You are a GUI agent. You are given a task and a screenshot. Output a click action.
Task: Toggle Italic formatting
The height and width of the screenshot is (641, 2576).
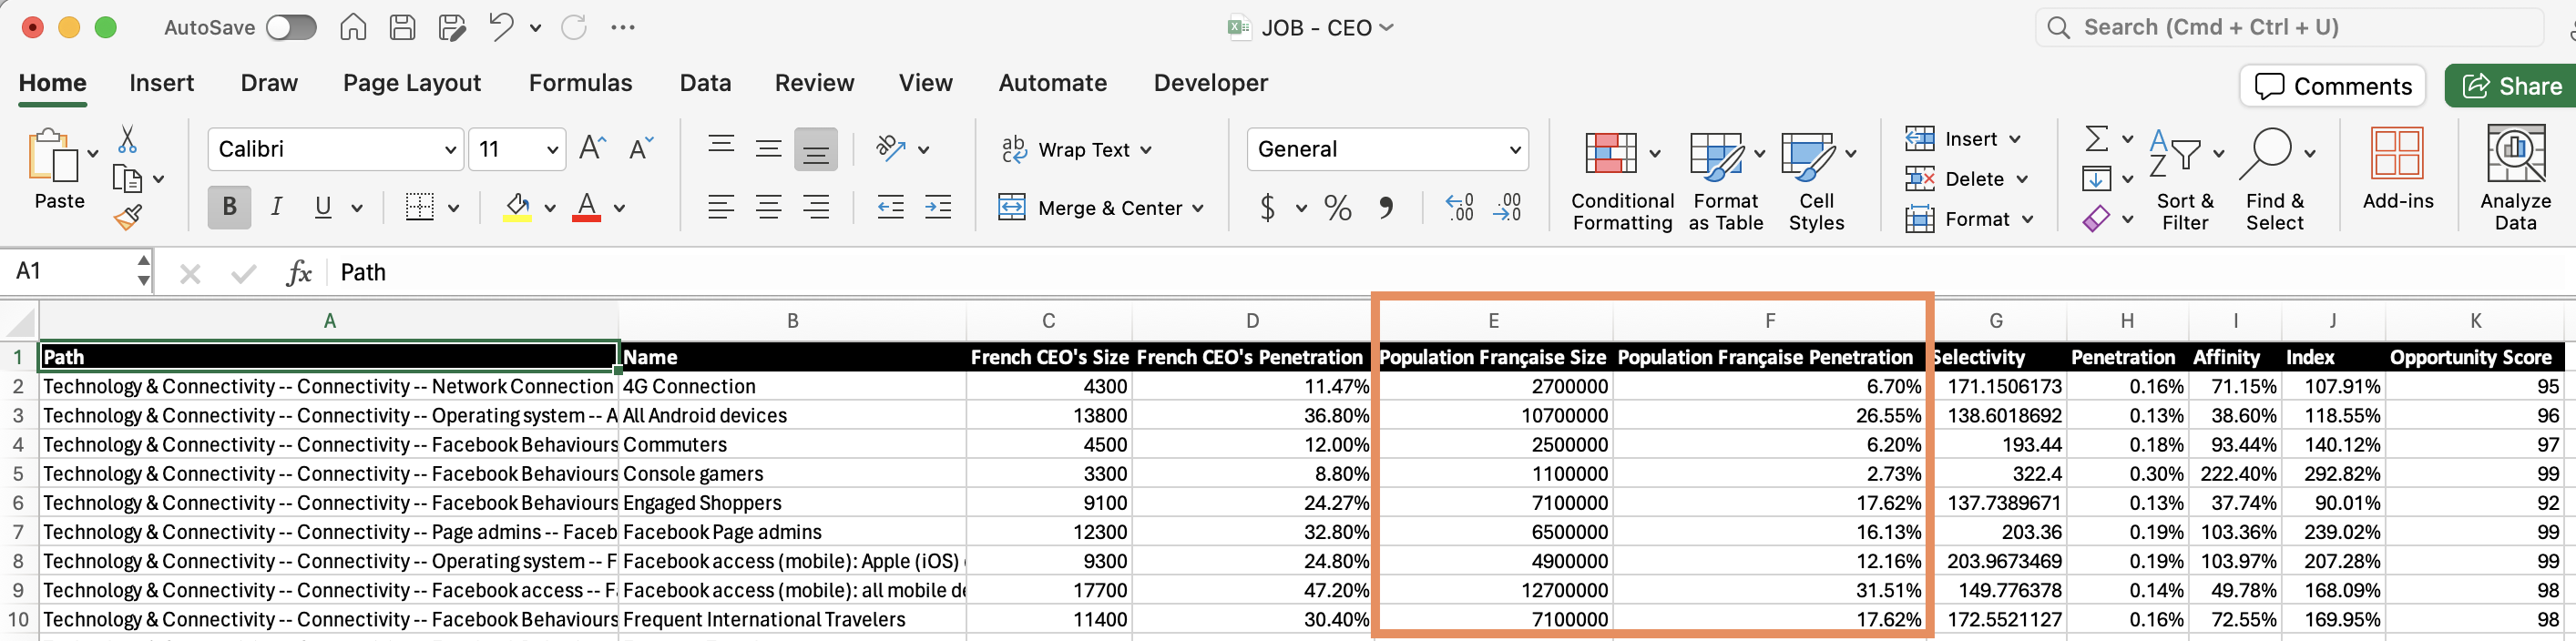277,207
